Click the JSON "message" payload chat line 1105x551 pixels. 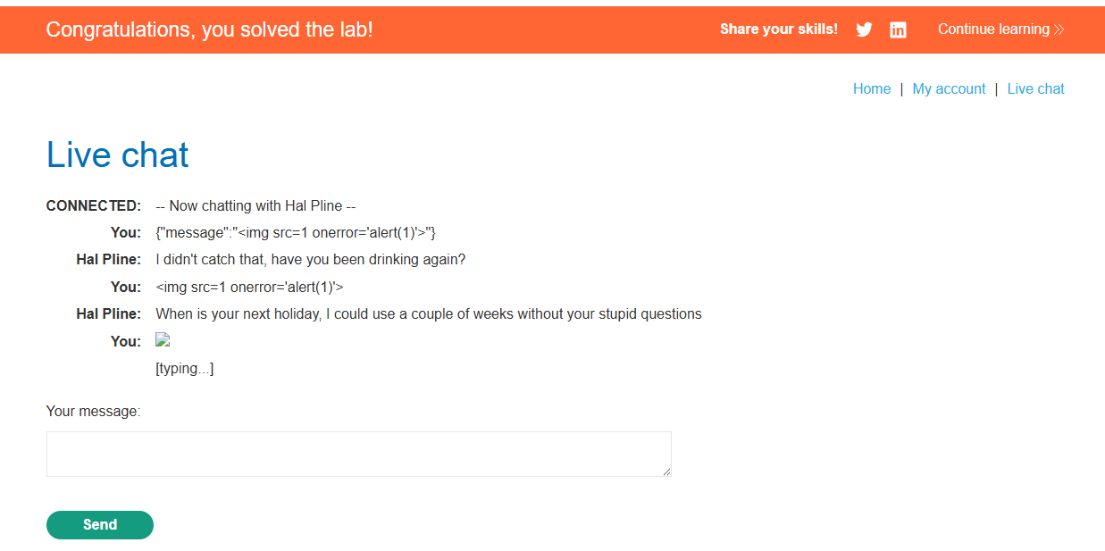coord(295,233)
